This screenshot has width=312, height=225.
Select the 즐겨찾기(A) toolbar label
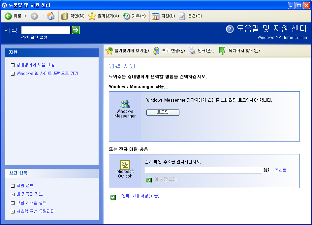coord(108,16)
